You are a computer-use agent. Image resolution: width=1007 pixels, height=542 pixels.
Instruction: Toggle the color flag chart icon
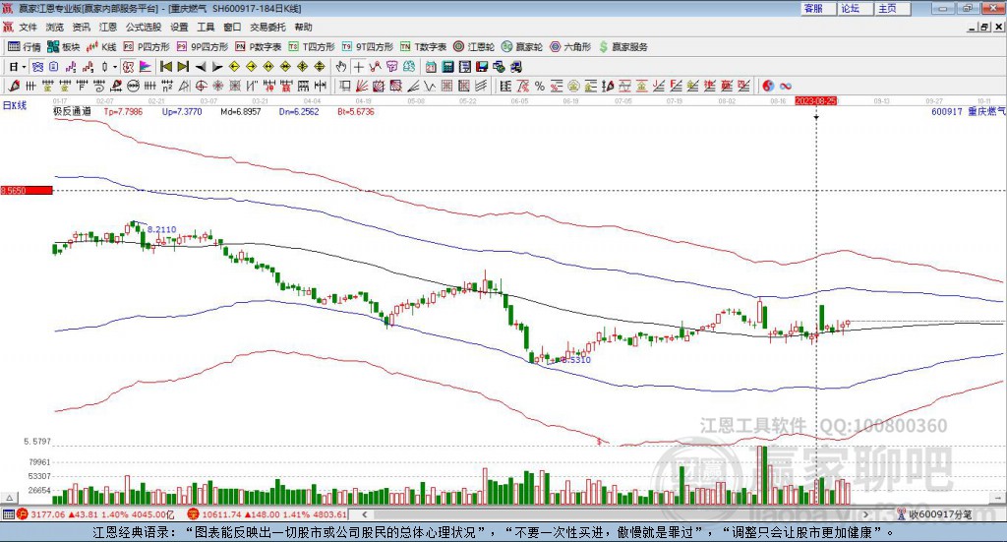(x=146, y=66)
